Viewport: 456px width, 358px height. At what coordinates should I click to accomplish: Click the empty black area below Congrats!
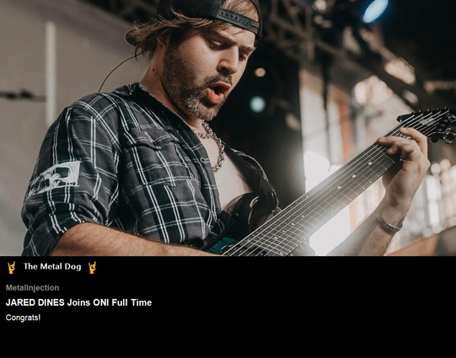tap(228, 340)
